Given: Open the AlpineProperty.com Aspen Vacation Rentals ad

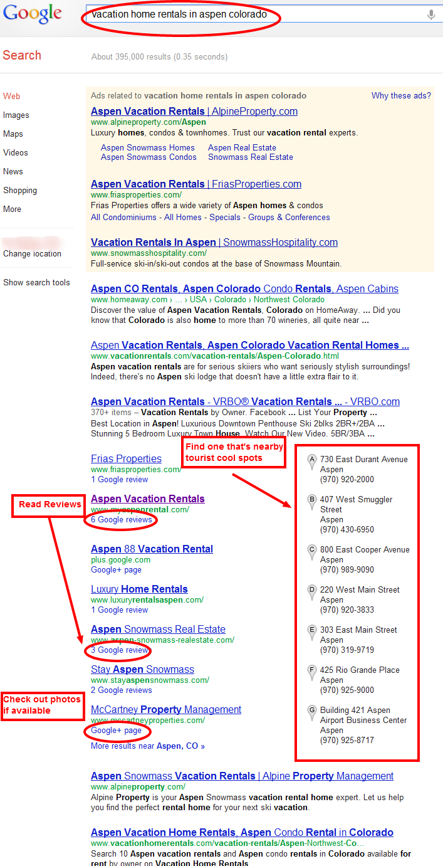Looking at the screenshot, I should click(x=194, y=112).
